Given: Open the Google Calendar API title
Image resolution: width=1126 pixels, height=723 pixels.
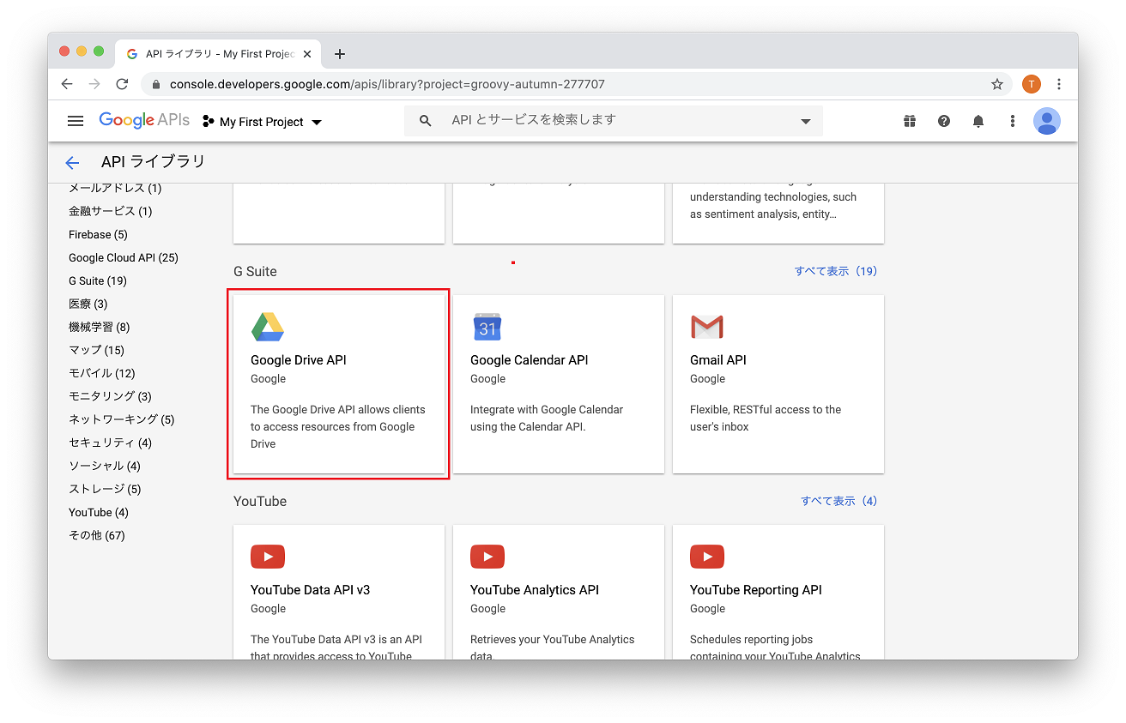Looking at the screenshot, I should tap(530, 360).
